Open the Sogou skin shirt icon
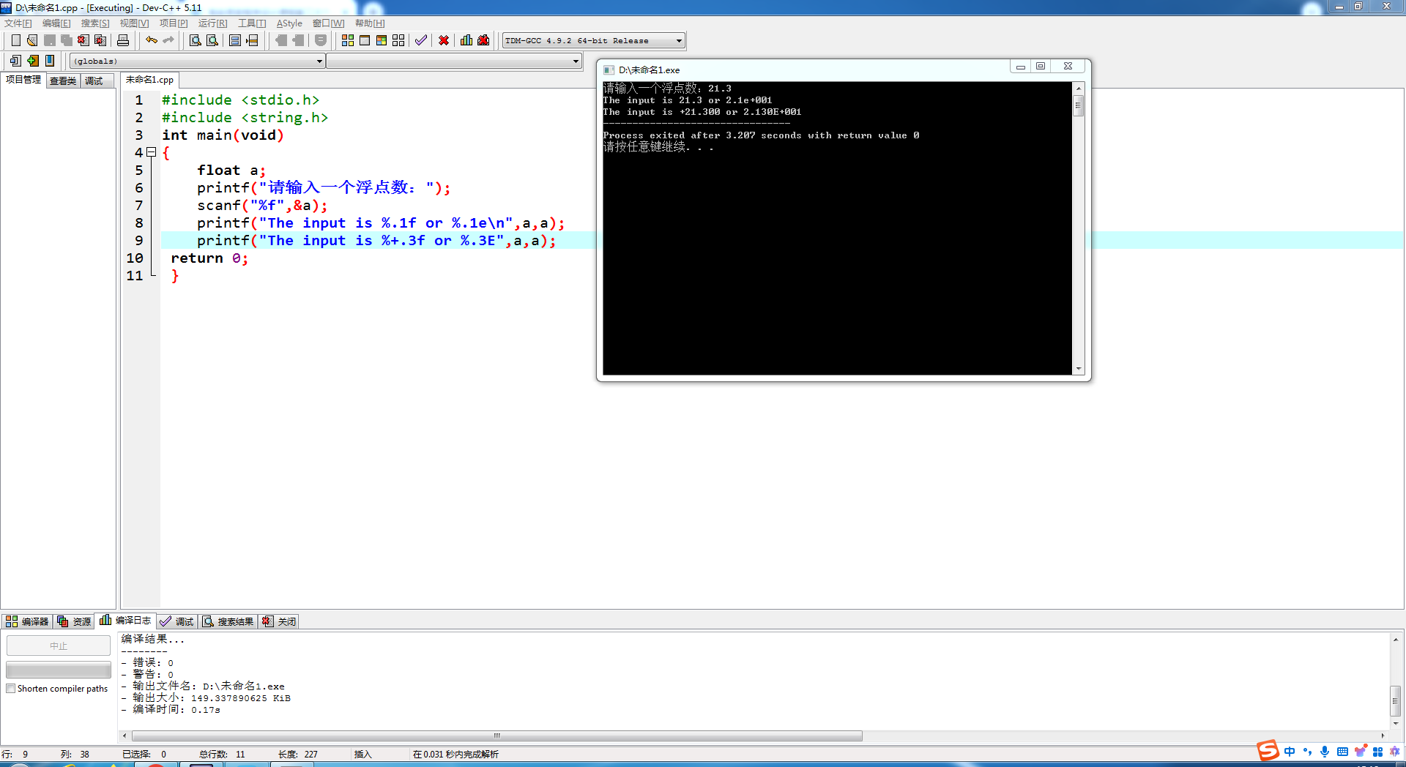The image size is (1406, 767). click(x=1360, y=752)
